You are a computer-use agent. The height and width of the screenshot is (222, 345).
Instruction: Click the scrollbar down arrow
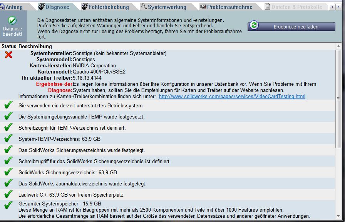click(338, 216)
